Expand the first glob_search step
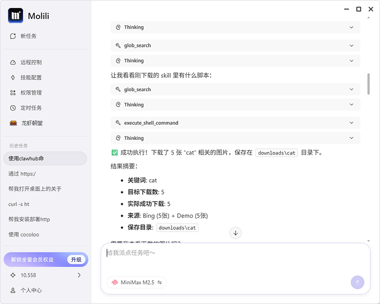This screenshot has height=304, width=380. point(236,46)
